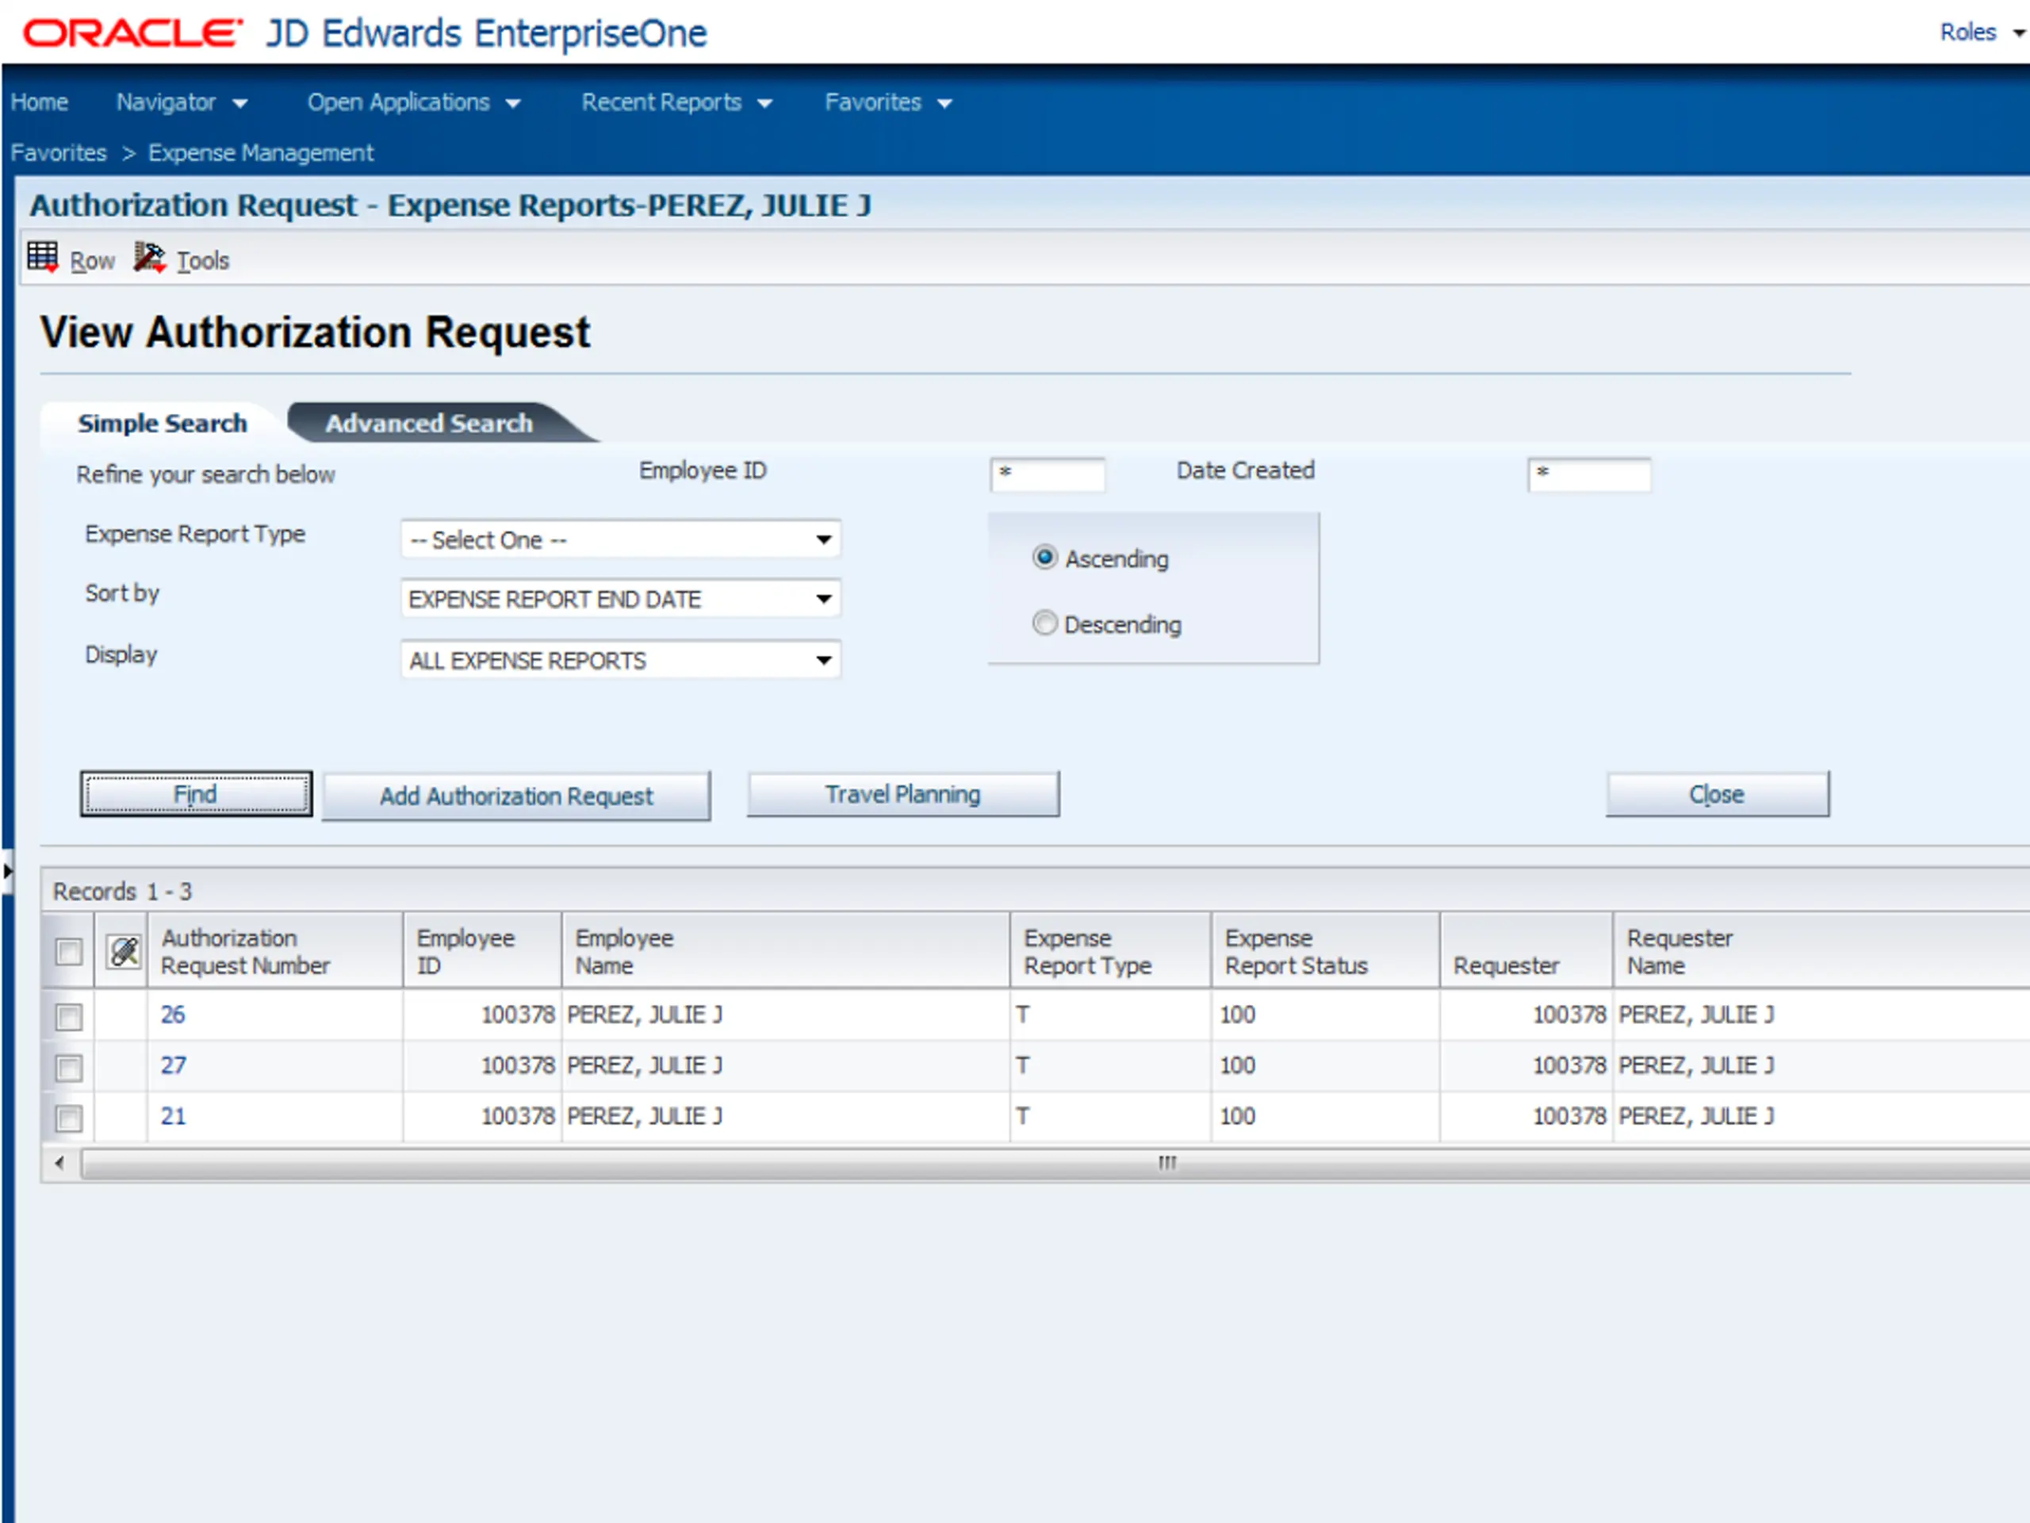Open the Tools hammer icon
The height and width of the screenshot is (1523, 2030).
click(x=148, y=257)
